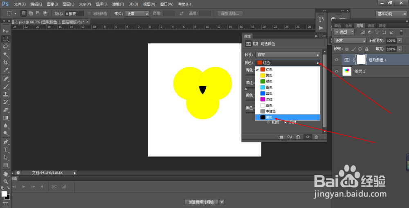
Task: Select the Pen tool
Action: tap(5, 142)
